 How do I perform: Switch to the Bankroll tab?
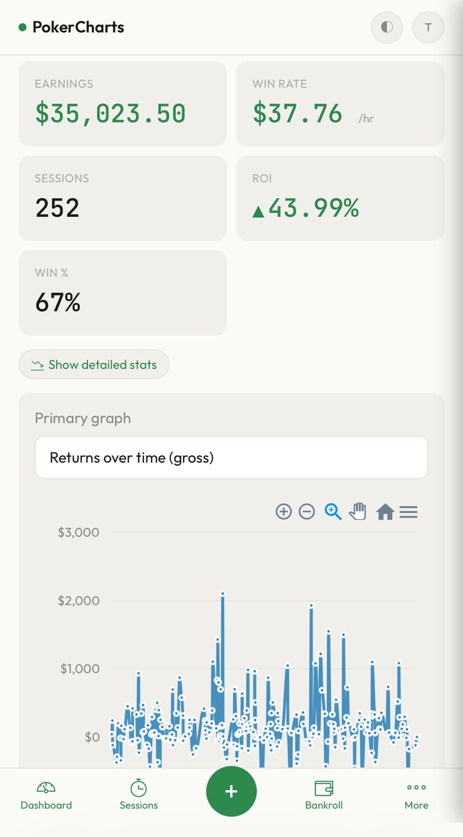tap(324, 793)
